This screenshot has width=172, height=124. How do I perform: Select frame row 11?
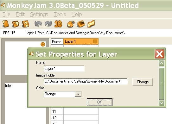57,112
